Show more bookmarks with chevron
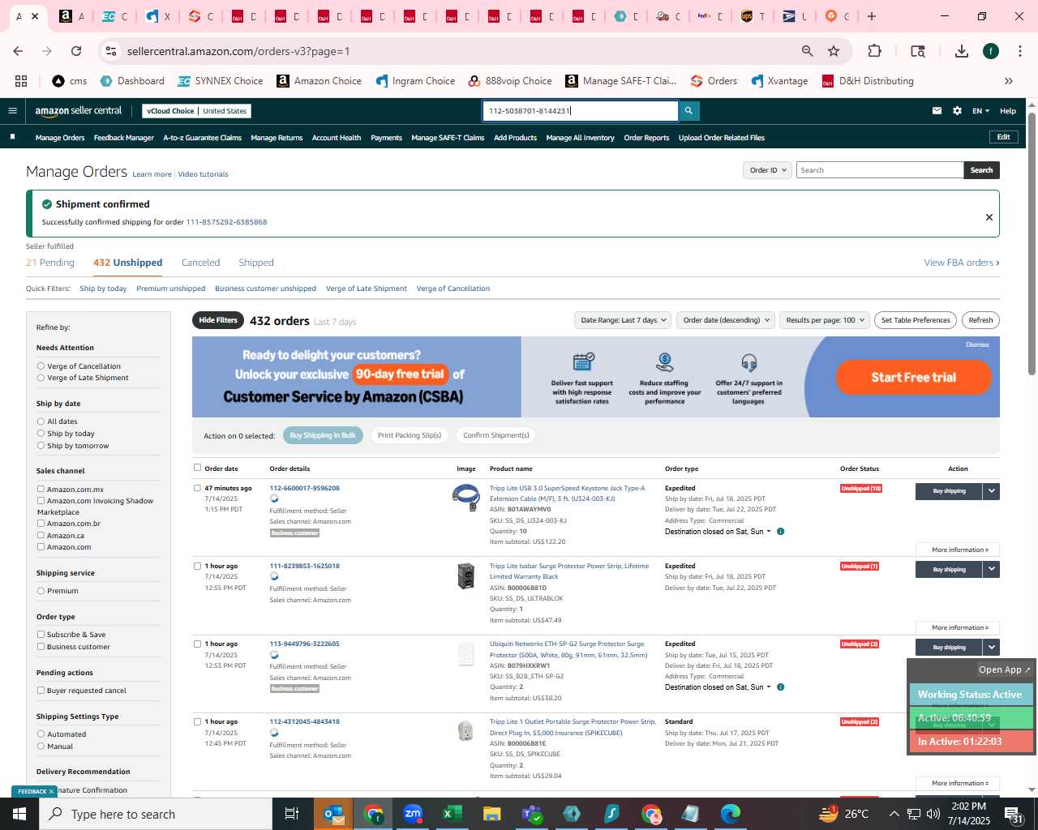1038x830 pixels. [x=1009, y=81]
